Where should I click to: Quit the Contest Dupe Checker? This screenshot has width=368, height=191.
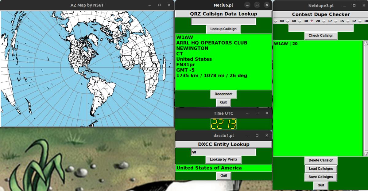pos(321,185)
